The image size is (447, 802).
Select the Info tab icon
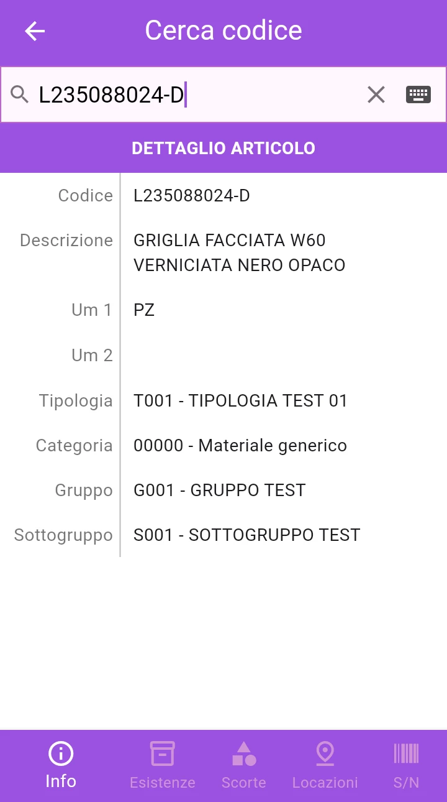pyautogui.click(x=61, y=754)
